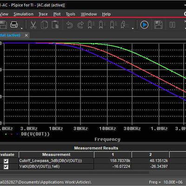Open the dropdown arrow beside the Print icon
186x186 pixels.
(21, 28)
